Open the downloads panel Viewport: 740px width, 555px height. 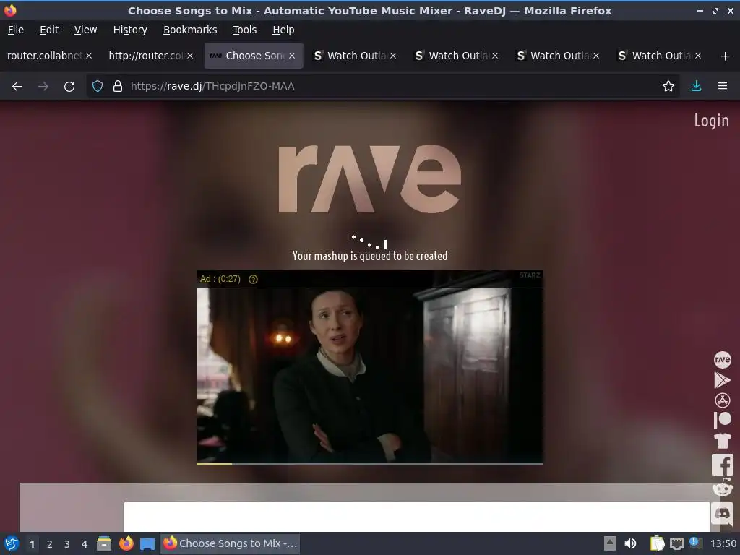click(696, 86)
